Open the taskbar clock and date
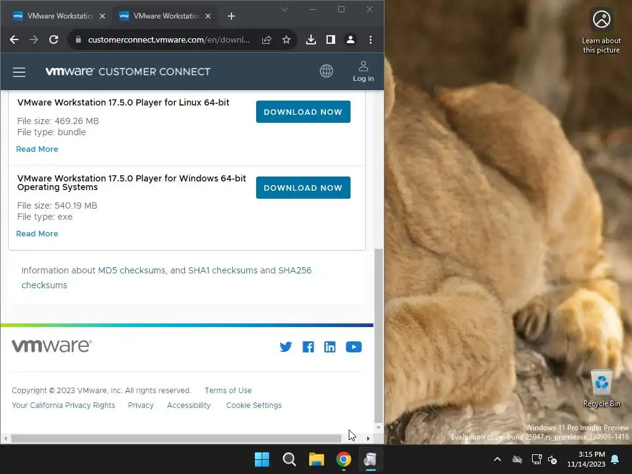 pyautogui.click(x=586, y=459)
